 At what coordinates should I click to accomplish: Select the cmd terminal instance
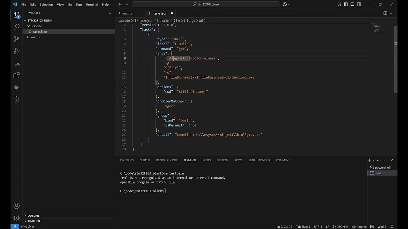(382, 173)
